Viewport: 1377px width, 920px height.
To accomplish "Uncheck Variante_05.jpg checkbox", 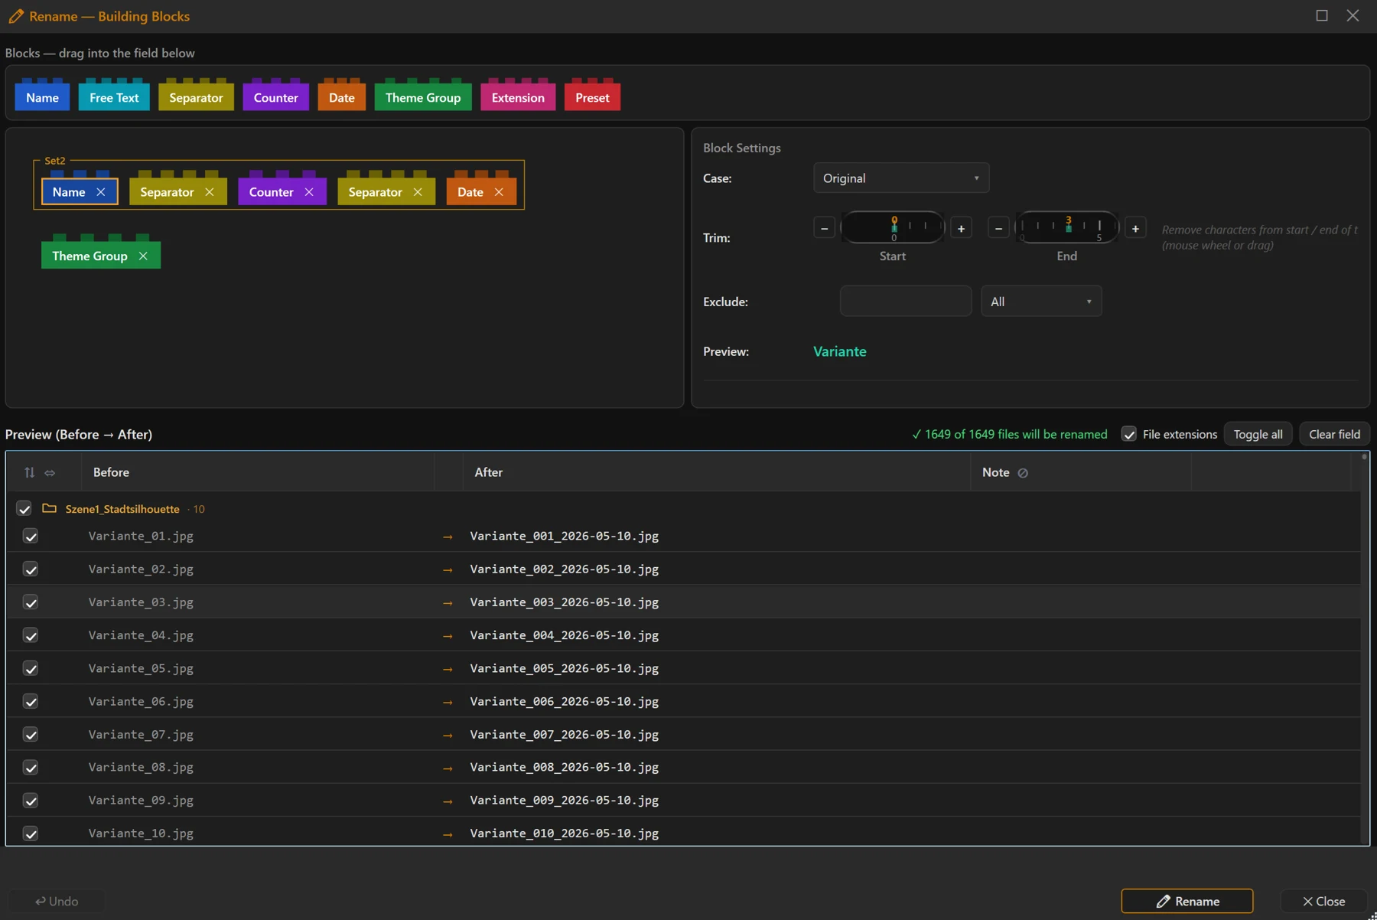I will pos(31,668).
